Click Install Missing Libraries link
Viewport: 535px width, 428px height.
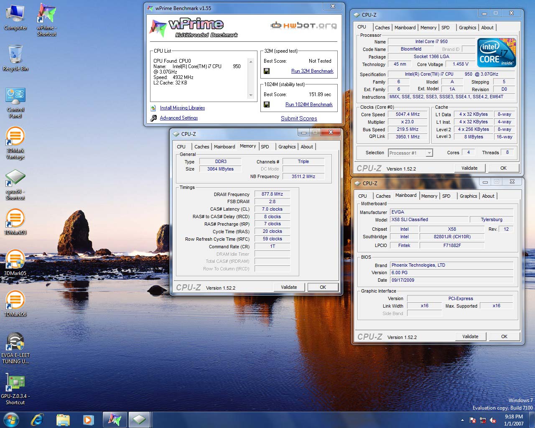click(182, 108)
